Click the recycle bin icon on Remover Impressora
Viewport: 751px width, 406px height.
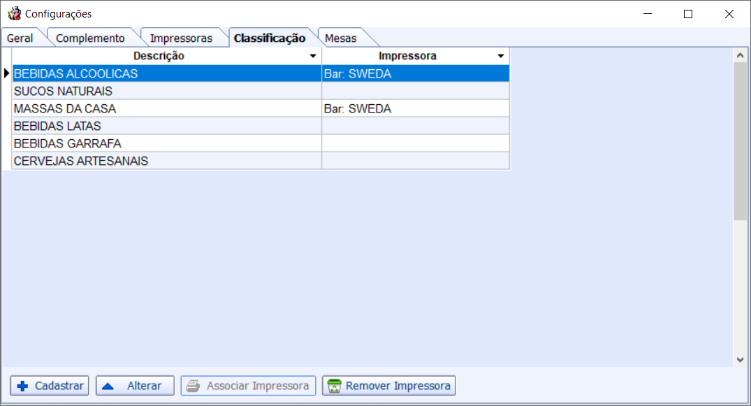pos(335,386)
